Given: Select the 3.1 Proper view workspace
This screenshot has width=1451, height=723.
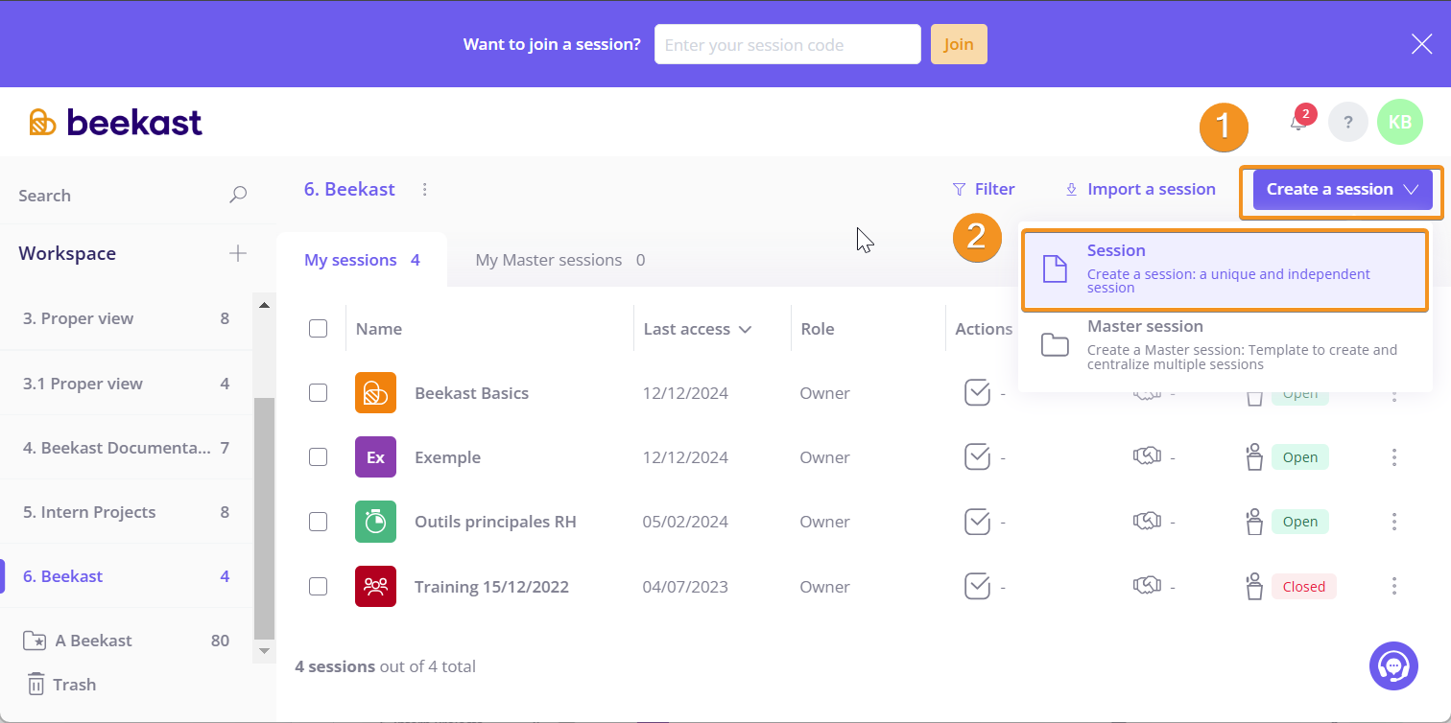Looking at the screenshot, I should pos(126,384).
